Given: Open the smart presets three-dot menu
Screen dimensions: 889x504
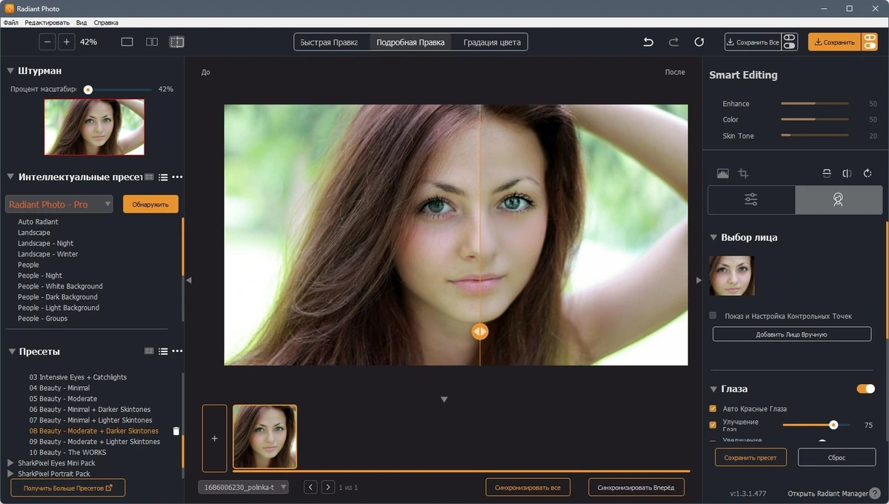Looking at the screenshot, I should click(177, 177).
